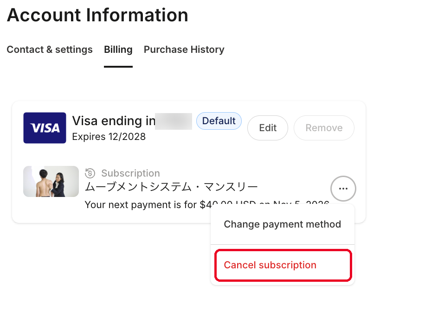Select Cancel subscription in the dropdown menu
This screenshot has width=425, height=317.
tap(283, 265)
